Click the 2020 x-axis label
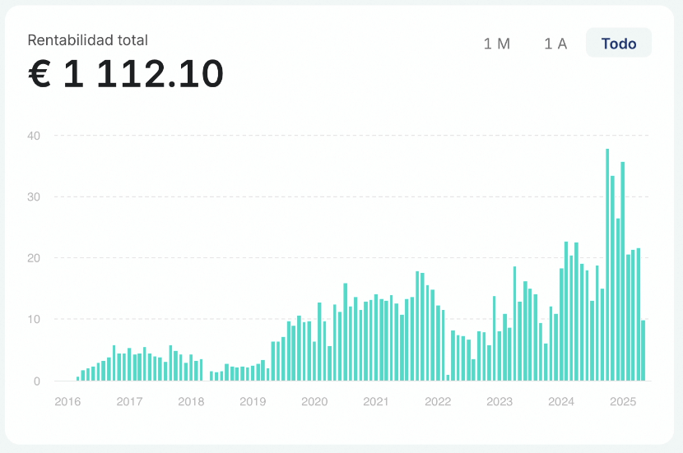Screen dimensions: 683x453 point(314,402)
